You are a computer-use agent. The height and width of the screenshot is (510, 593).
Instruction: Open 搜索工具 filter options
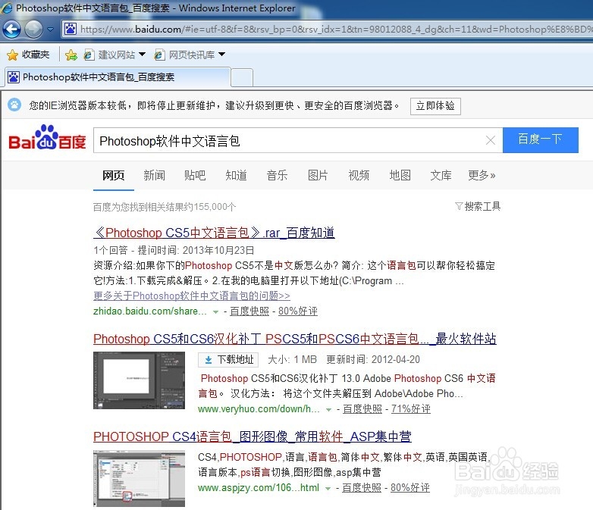(x=478, y=206)
